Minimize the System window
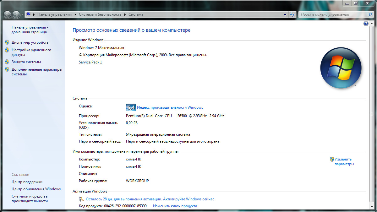 [x=347, y=3]
